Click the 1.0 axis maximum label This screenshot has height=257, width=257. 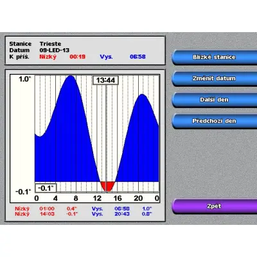coord(24,79)
